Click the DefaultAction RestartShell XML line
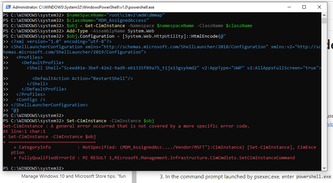Screen dimensions: 333x183 coord(82,79)
